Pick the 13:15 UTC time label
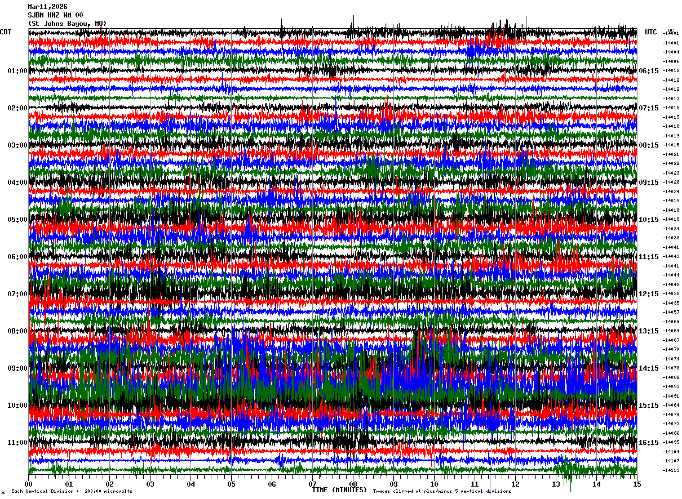 [649, 331]
